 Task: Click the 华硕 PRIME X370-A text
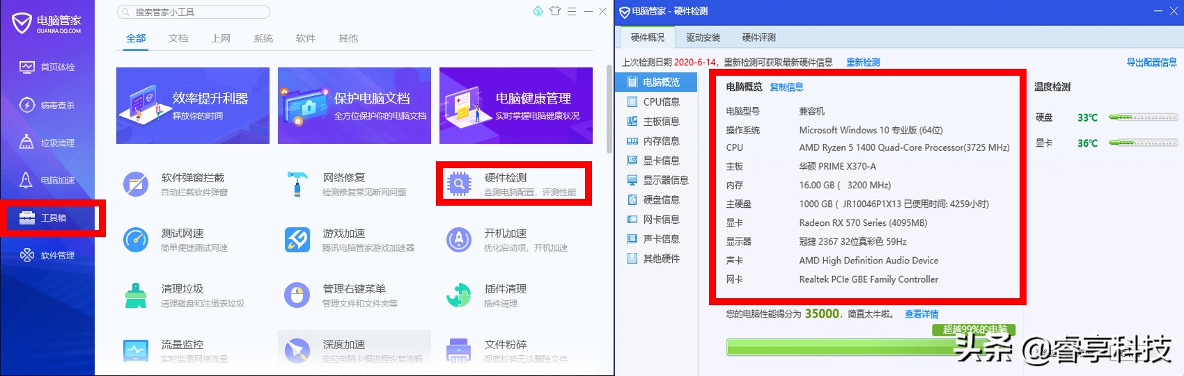pos(837,167)
